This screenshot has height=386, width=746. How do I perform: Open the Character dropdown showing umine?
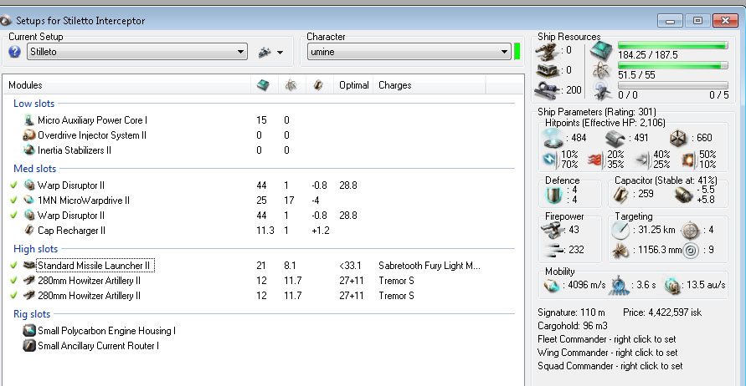pyautogui.click(x=409, y=52)
